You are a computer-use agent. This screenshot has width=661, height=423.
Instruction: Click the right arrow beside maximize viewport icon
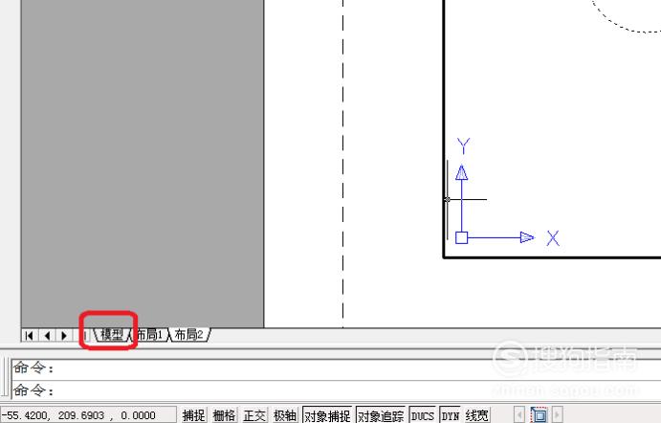pos(558,415)
